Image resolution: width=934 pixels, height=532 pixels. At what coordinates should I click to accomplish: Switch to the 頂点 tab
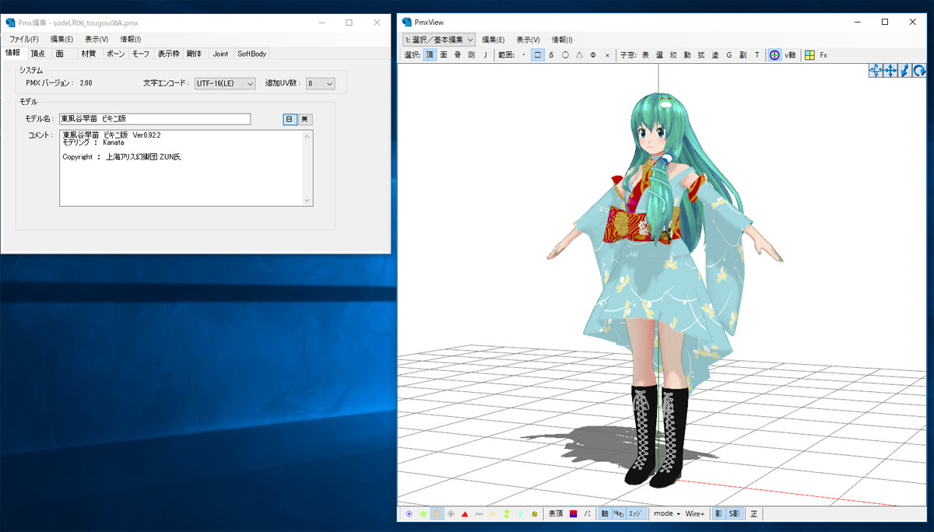38,54
